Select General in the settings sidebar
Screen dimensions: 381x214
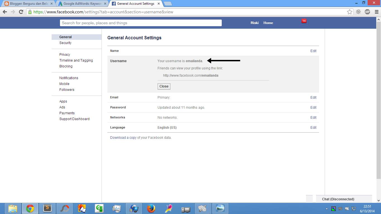76,37
